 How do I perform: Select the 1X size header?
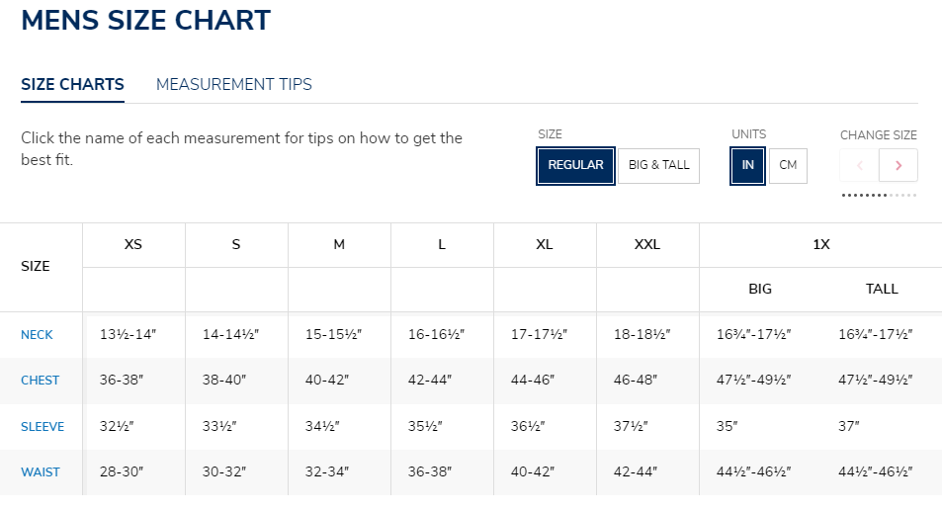(820, 244)
